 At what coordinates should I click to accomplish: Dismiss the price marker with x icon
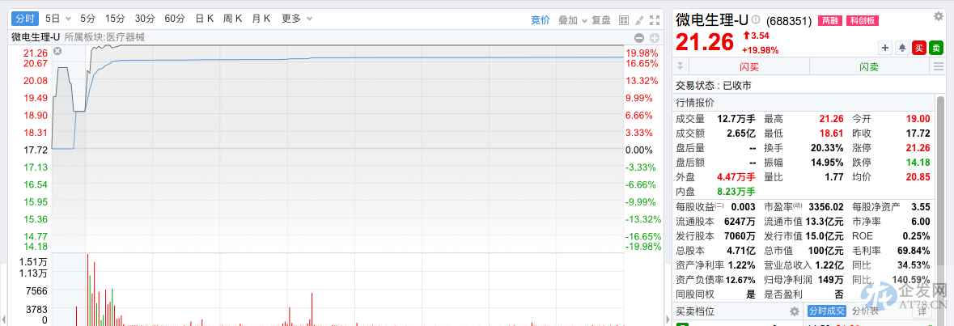click(x=57, y=52)
